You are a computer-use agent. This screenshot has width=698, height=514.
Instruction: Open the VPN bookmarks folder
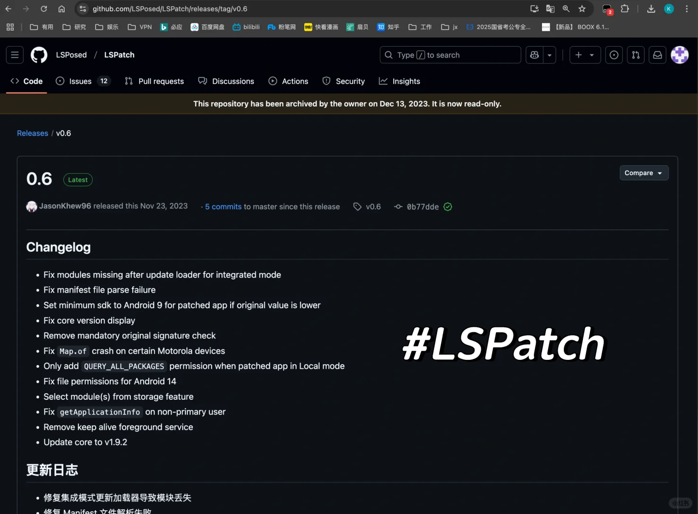tap(140, 27)
